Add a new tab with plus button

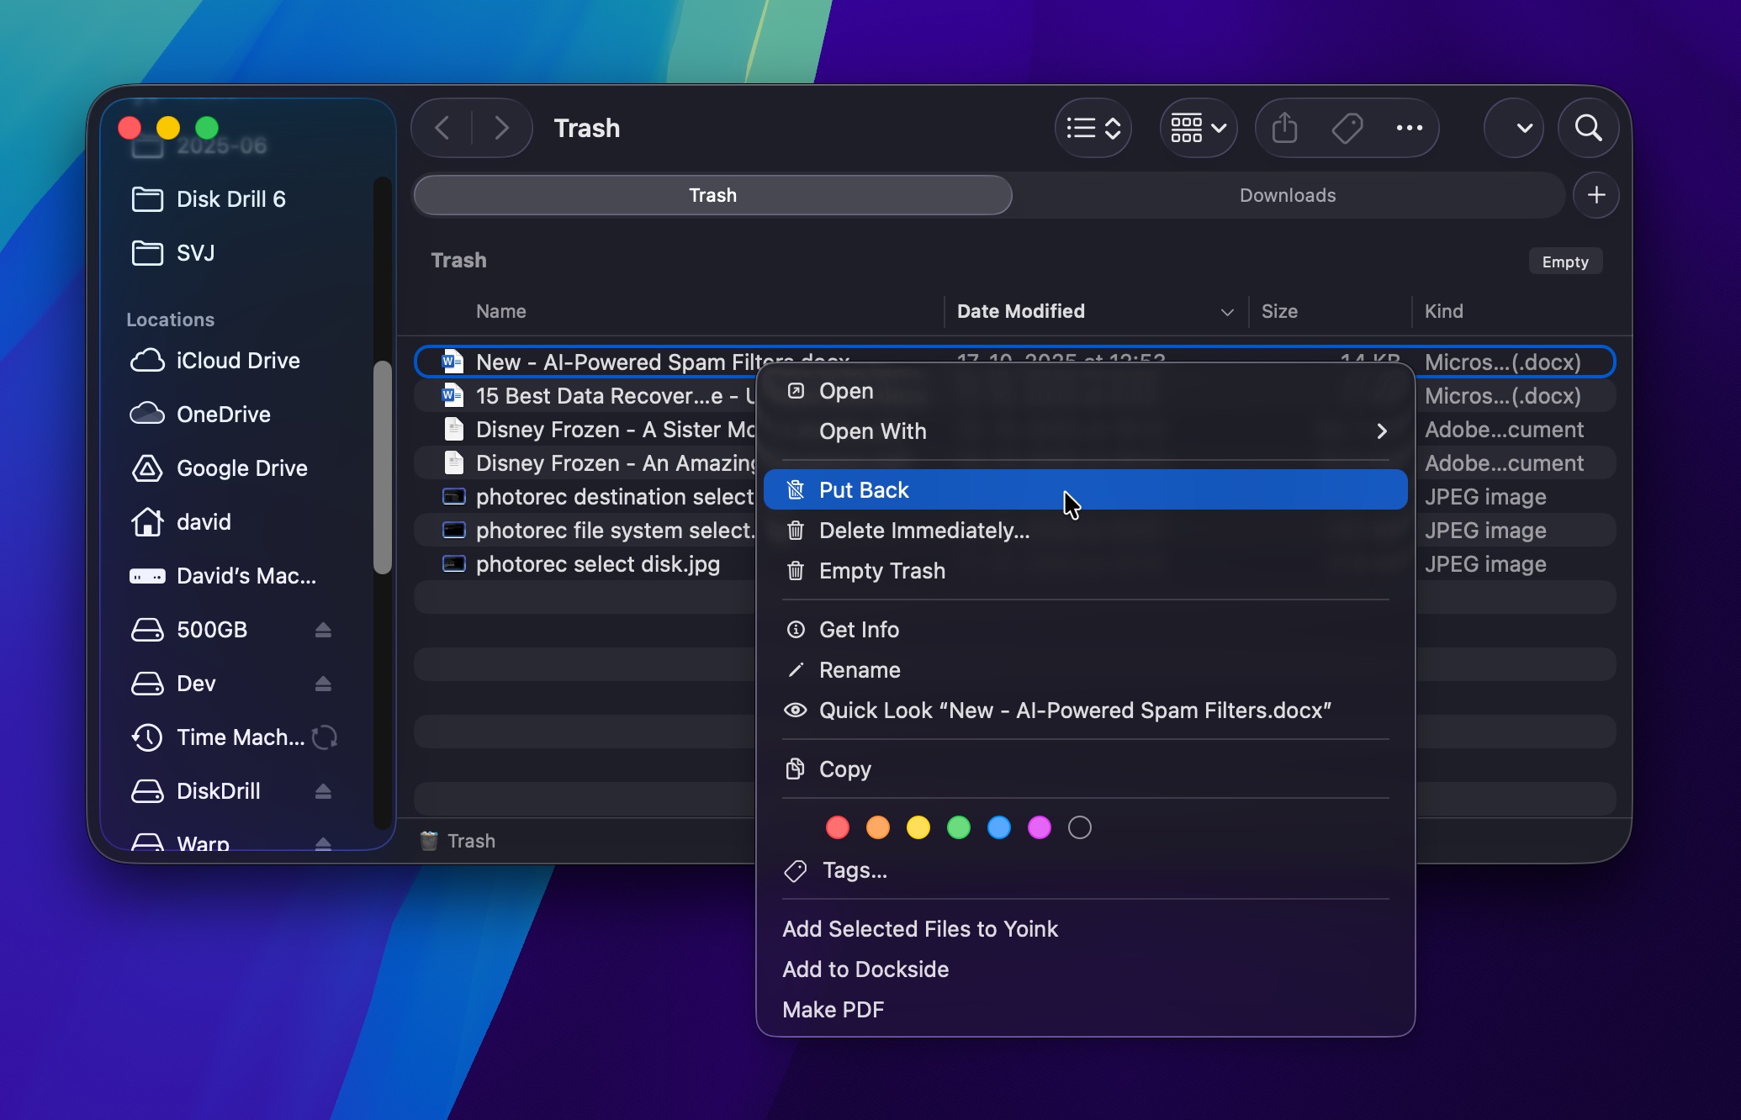[1595, 195]
